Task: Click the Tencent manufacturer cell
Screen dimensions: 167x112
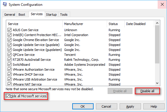Action: [70, 55]
